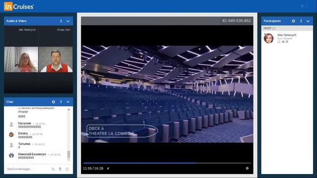Collapse the Participants panel
317x178 pixels.
[x=308, y=21]
